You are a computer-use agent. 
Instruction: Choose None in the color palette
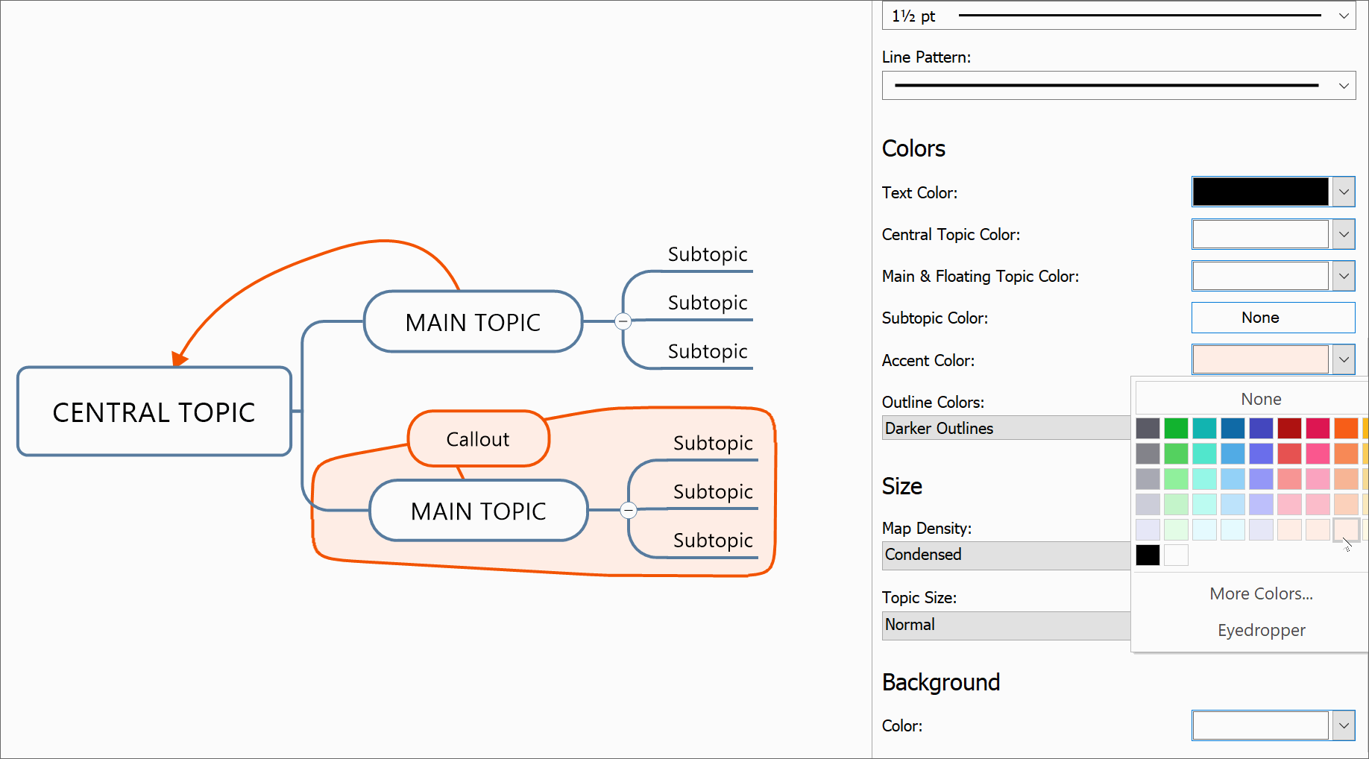coord(1260,400)
